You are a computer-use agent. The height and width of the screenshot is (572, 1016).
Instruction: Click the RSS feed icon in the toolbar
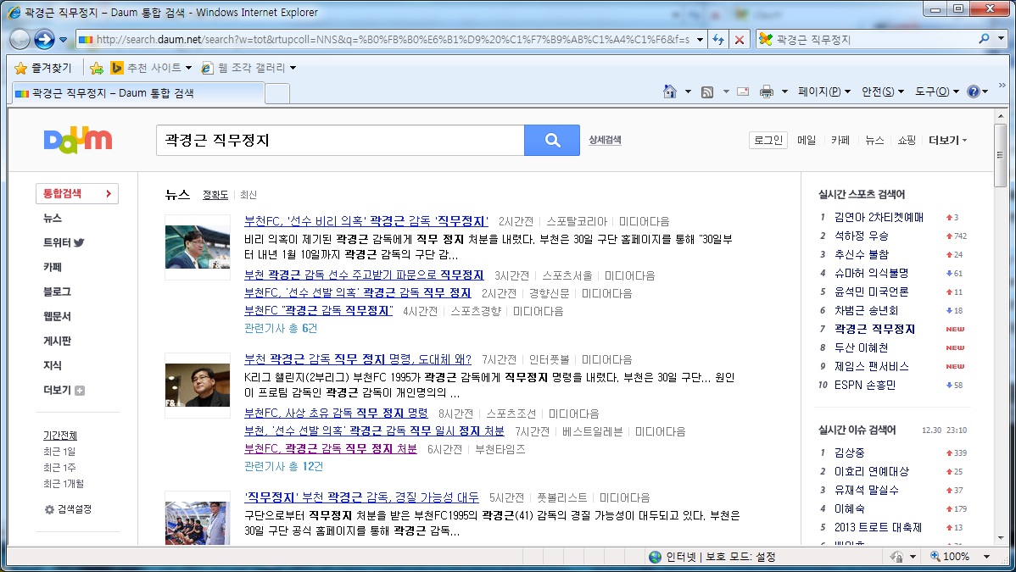706,91
